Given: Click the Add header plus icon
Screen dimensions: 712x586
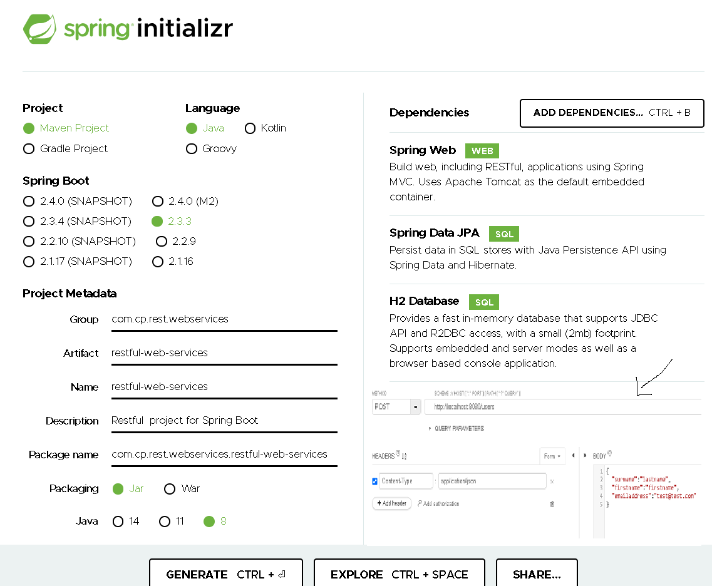Looking at the screenshot, I should tap(378, 503).
